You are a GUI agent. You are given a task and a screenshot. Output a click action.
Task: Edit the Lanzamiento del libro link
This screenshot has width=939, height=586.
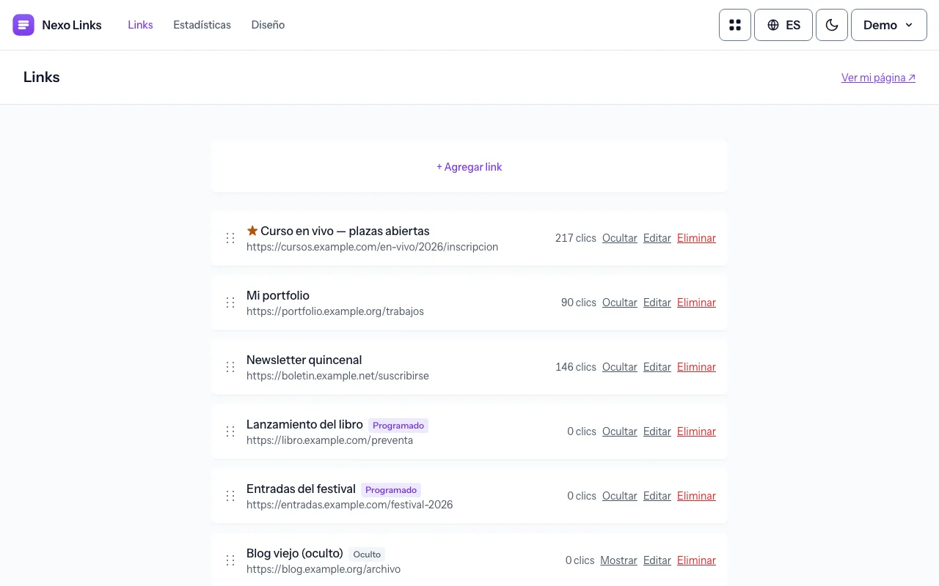tap(657, 431)
